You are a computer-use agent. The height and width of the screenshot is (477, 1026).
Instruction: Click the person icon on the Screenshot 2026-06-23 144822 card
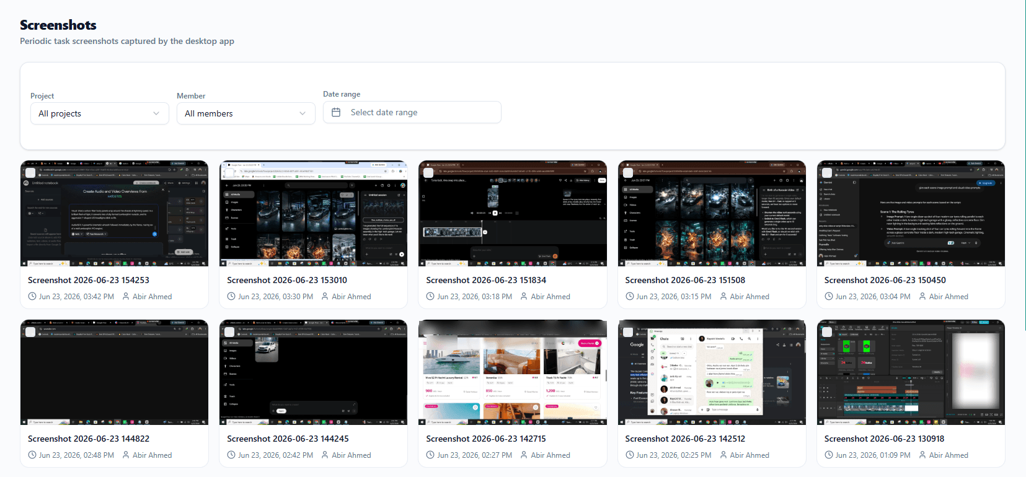point(126,455)
